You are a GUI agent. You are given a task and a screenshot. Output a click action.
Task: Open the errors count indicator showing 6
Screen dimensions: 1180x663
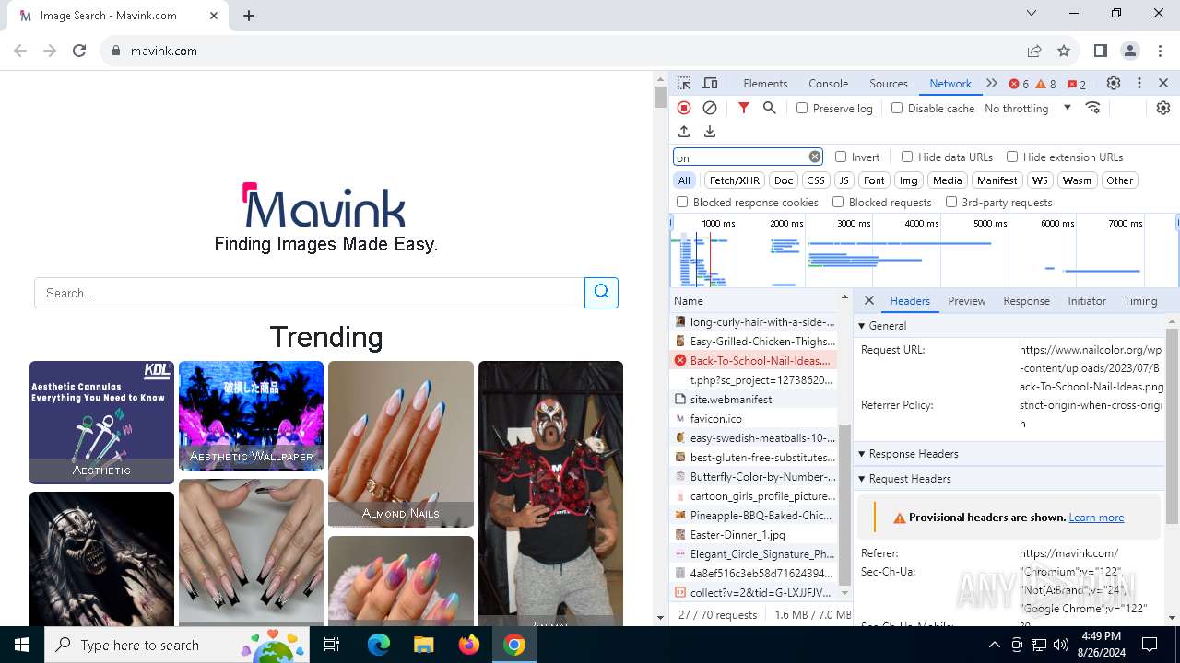1019,84
